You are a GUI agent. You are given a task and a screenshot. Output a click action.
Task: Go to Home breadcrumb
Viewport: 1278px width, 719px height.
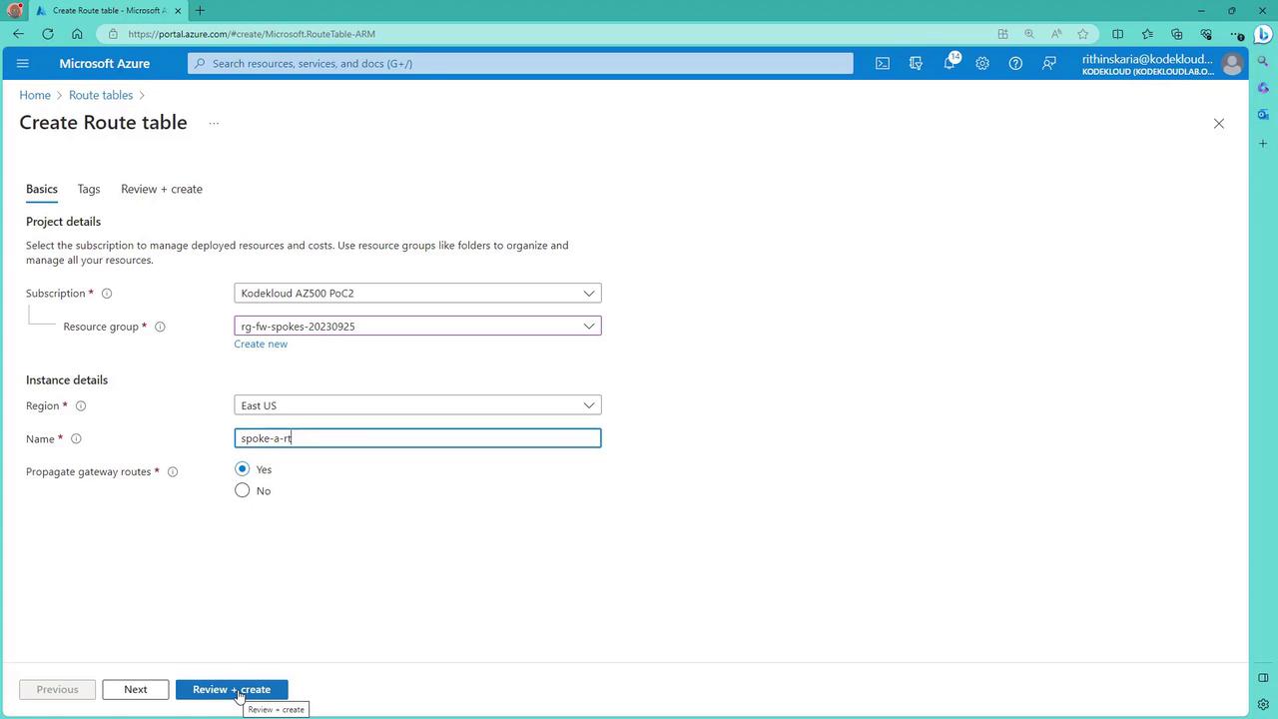click(x=35, y=96)
